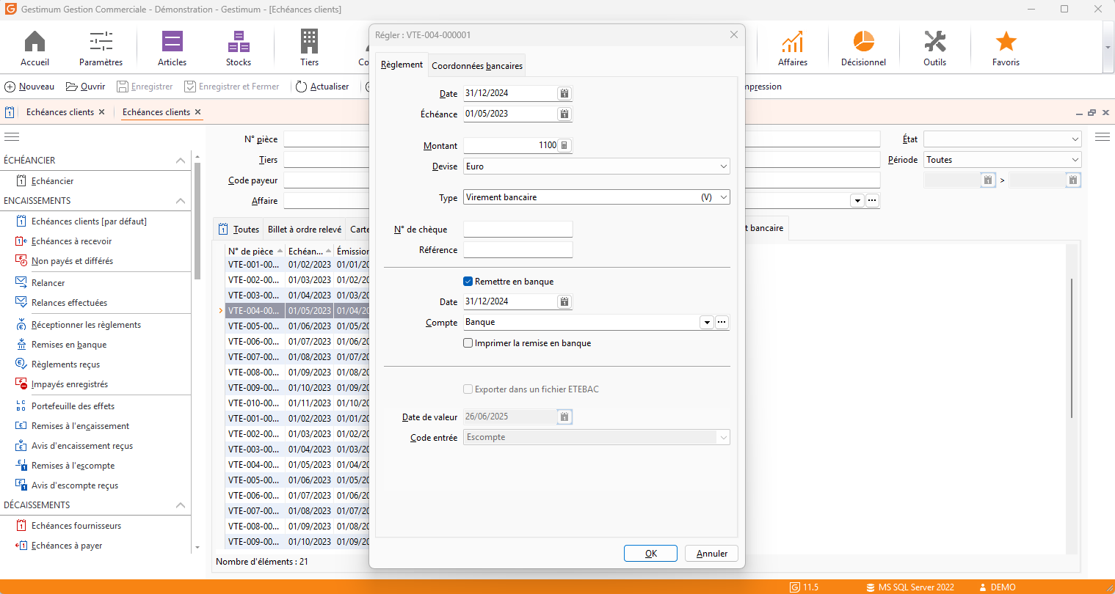Open Echéancier in sidebar

tap(52, 180)
